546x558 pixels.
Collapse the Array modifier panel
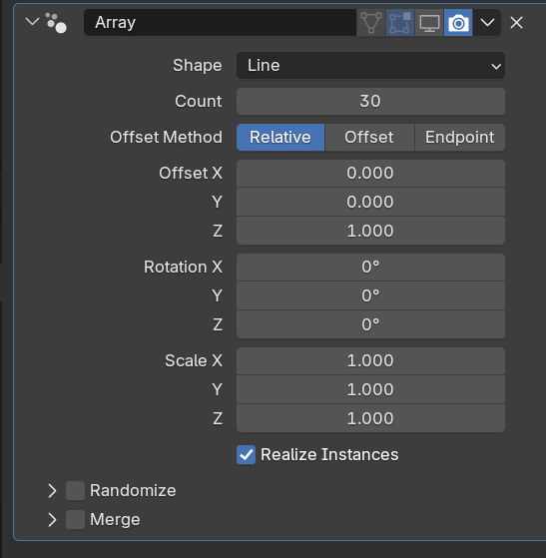pos(32,22)
